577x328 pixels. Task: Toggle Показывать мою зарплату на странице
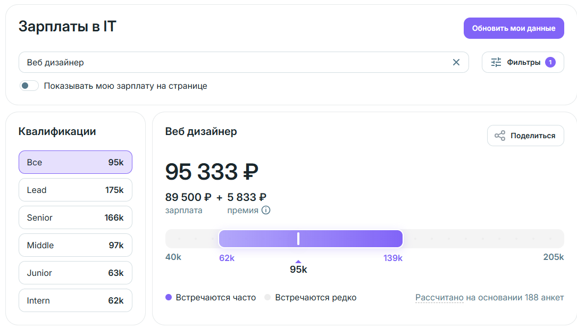coord(29,86)
